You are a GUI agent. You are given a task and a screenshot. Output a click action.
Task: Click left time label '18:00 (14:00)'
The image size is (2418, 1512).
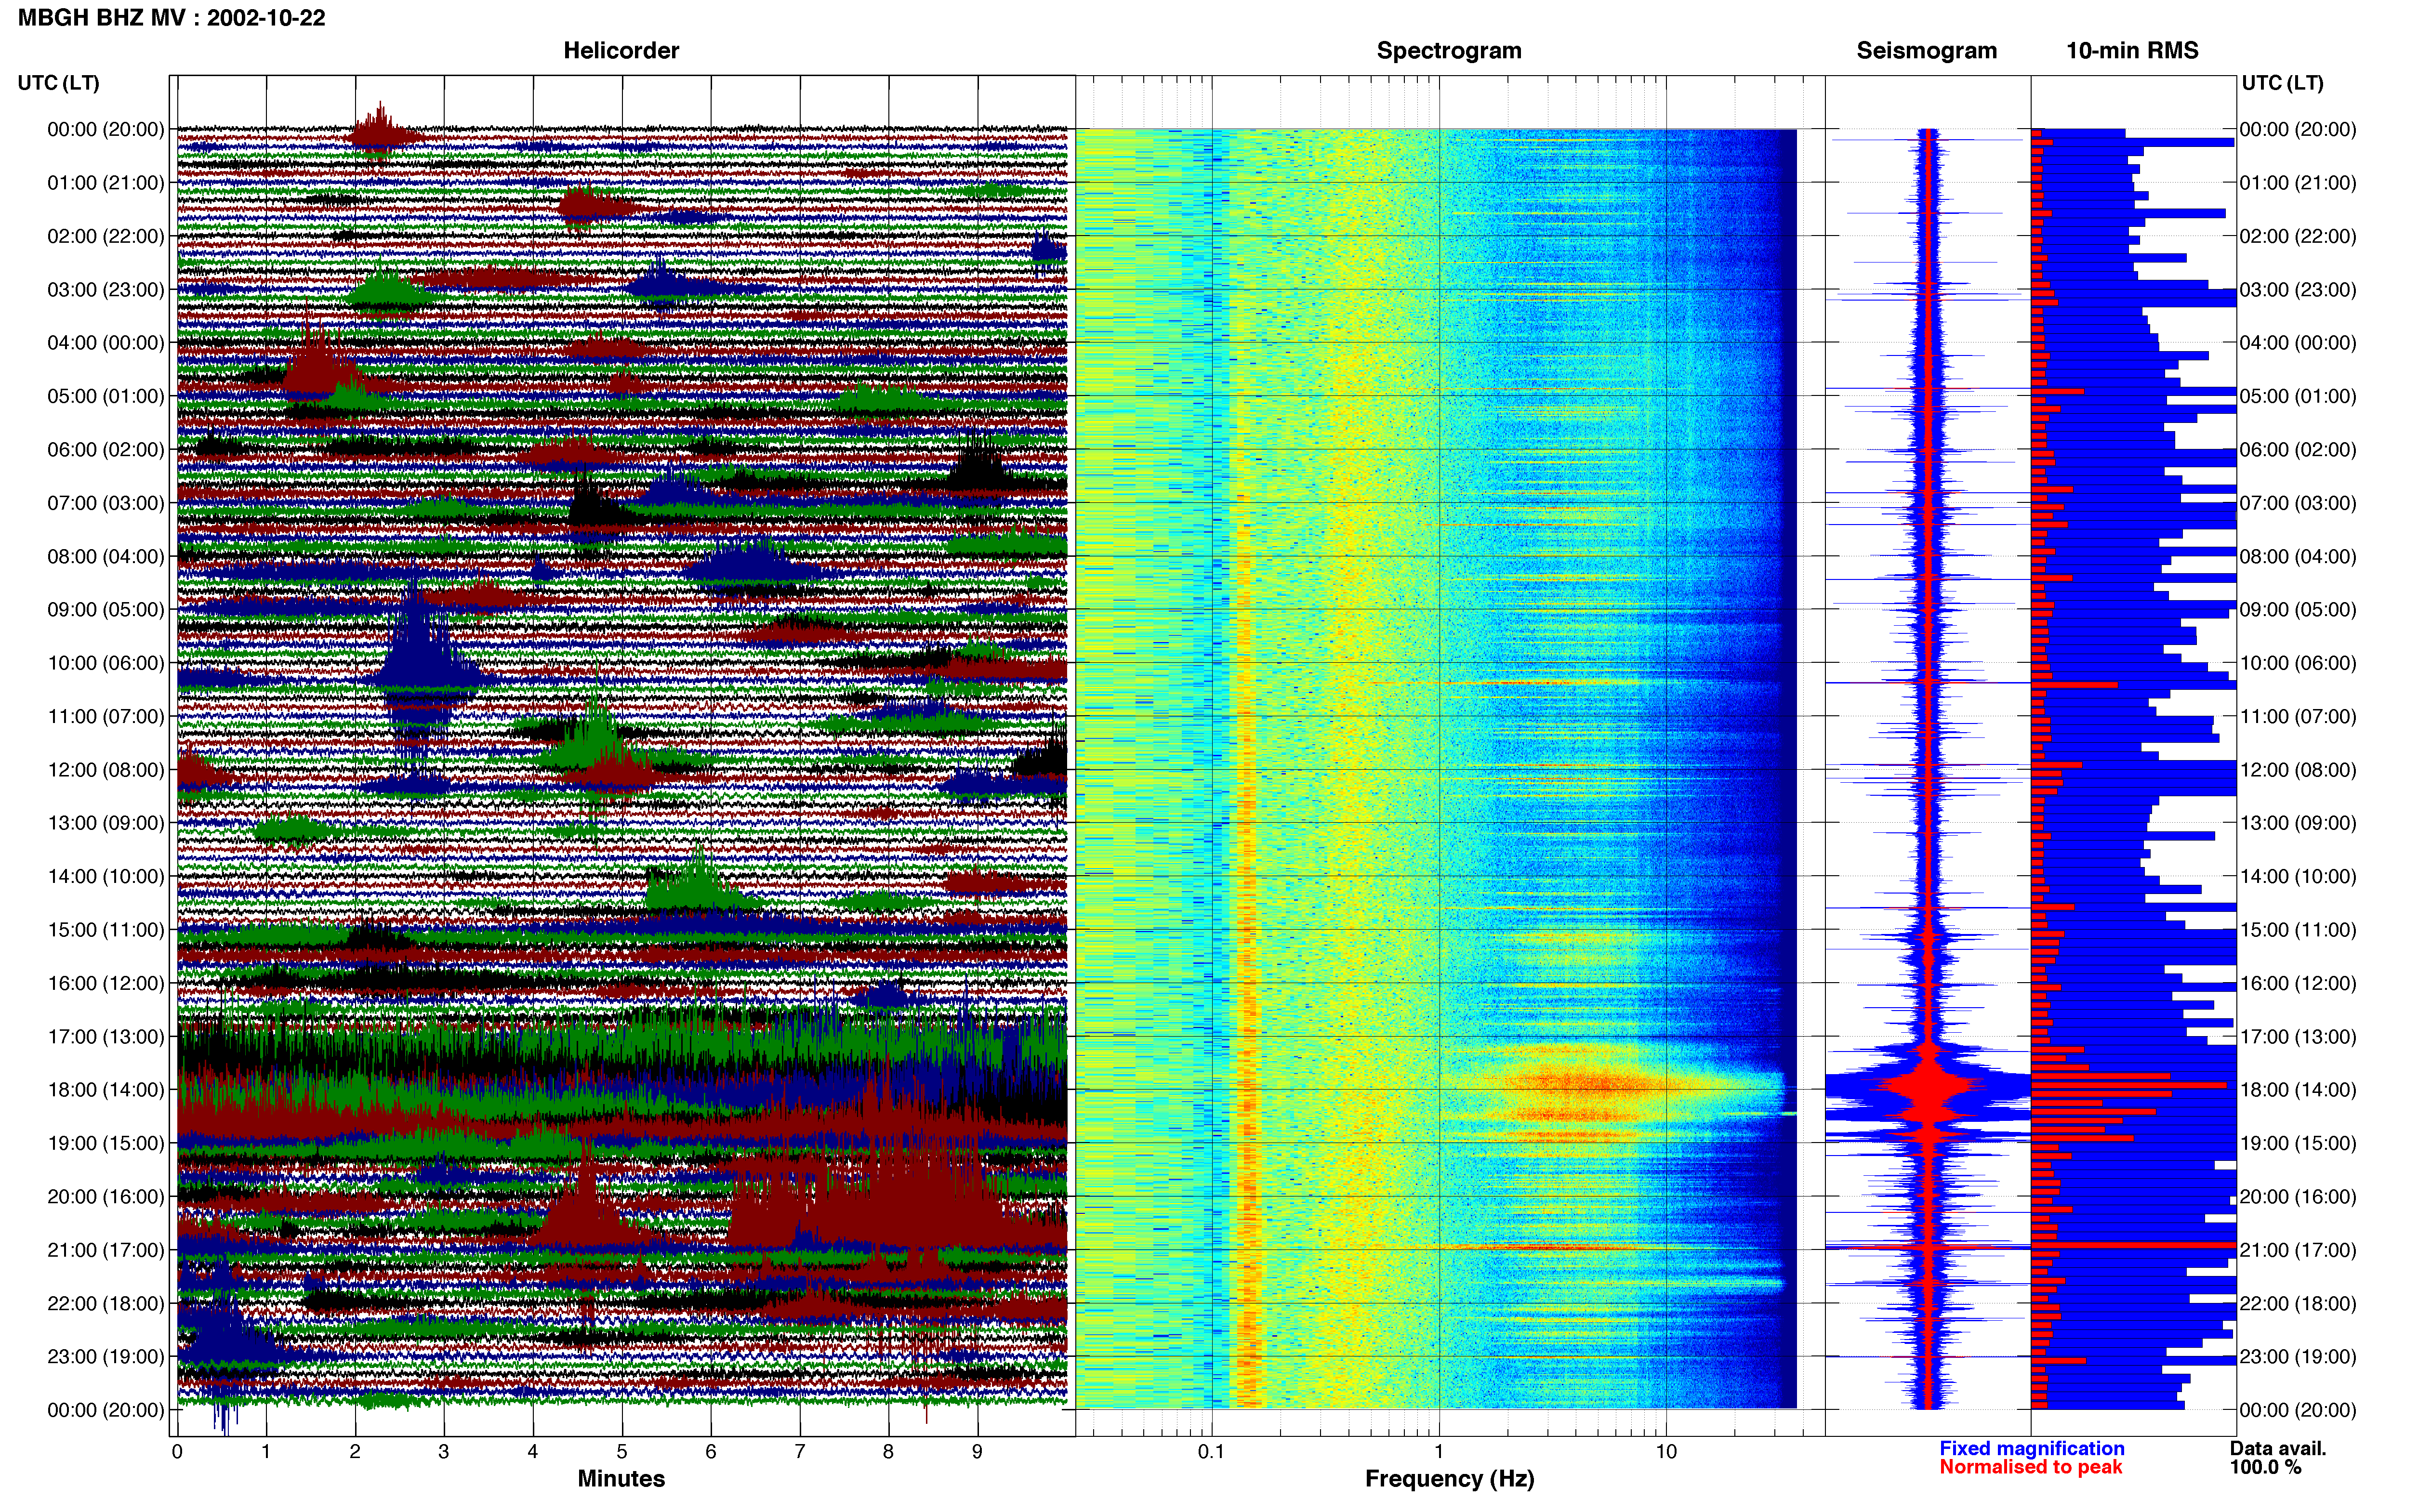coord(106,1089)
